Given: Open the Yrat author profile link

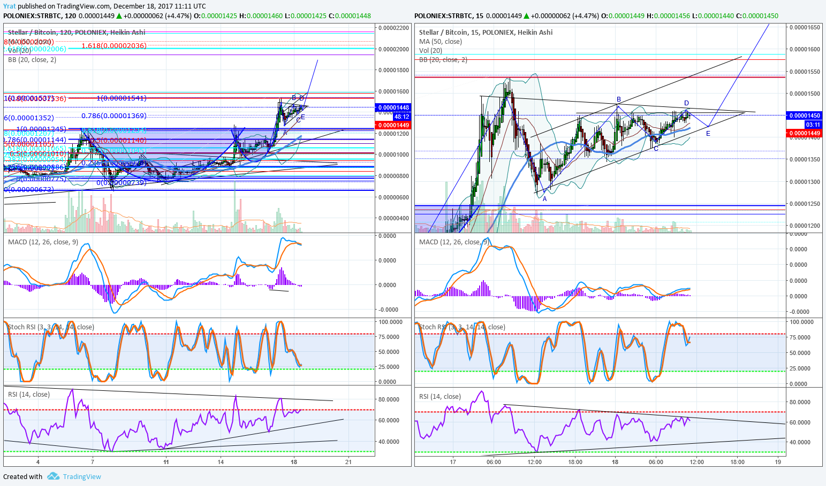Looking at the screenshot, I should tap(9, 6).
